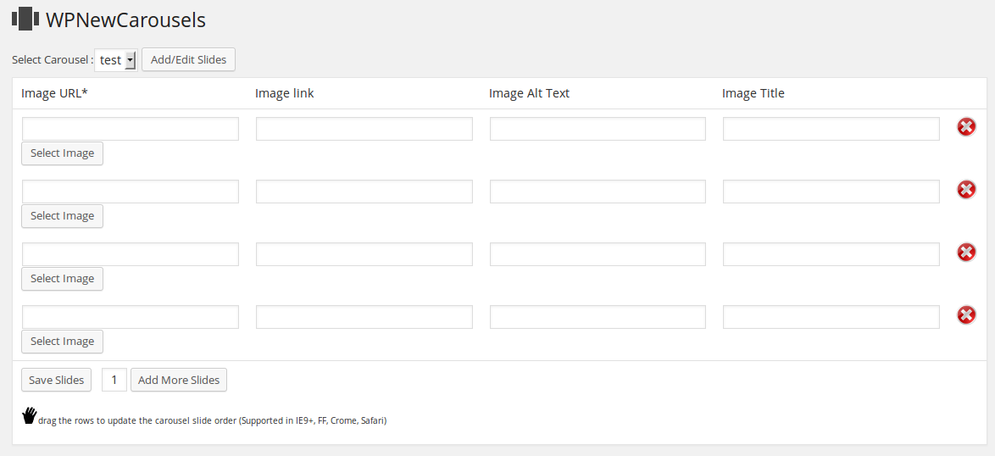Focus the slide count field showing 1
Viewport: 995px width, 456px height.
coord(114,380)
